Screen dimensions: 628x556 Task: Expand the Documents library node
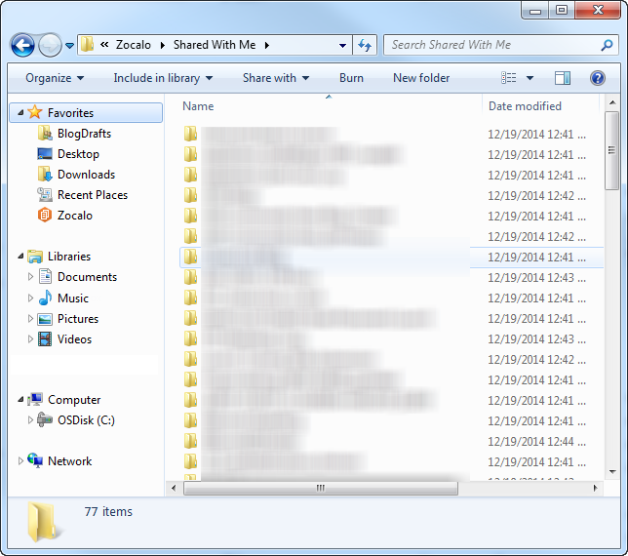[x=31, y=277]
